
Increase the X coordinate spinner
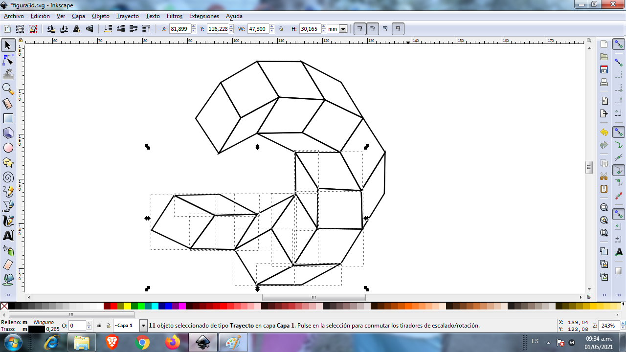(x=193, y=27)
